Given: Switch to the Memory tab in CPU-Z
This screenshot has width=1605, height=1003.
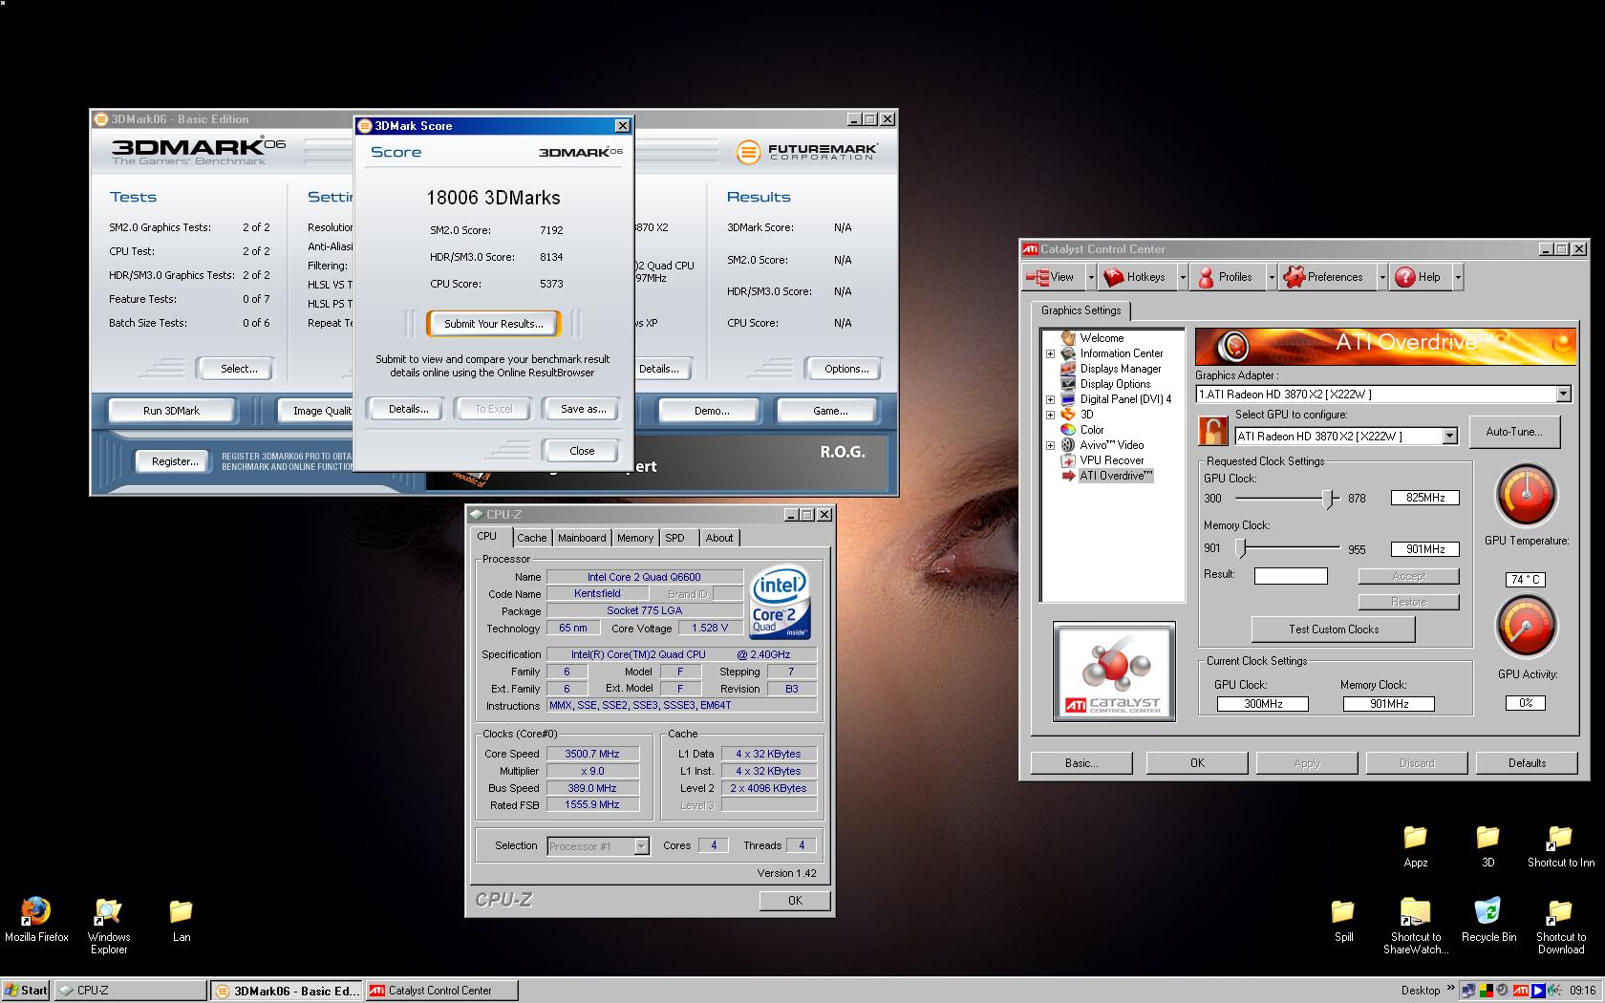Looking at the screenshot, I should 634,538.
